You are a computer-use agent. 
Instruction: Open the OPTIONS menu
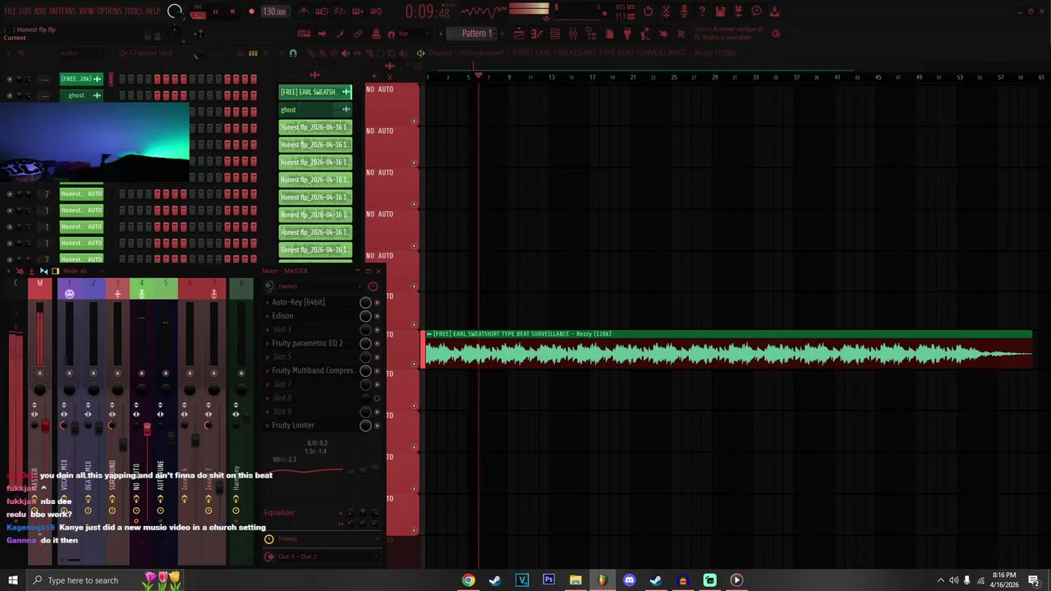point(109,11)
